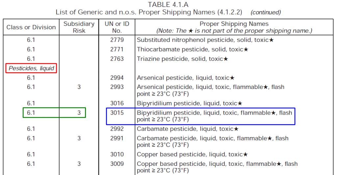
Task: Click UN number 3016
Action: 117,103
